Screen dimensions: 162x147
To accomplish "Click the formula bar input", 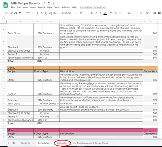I will pyautogui.click(x=84, y=18).
